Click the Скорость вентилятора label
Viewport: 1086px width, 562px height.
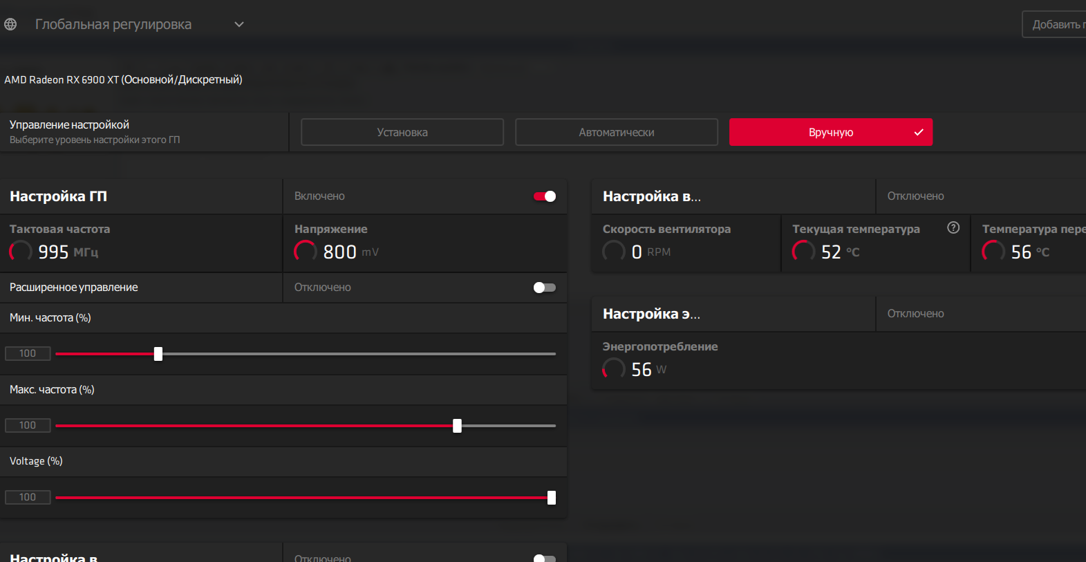[x=666, y=229]
